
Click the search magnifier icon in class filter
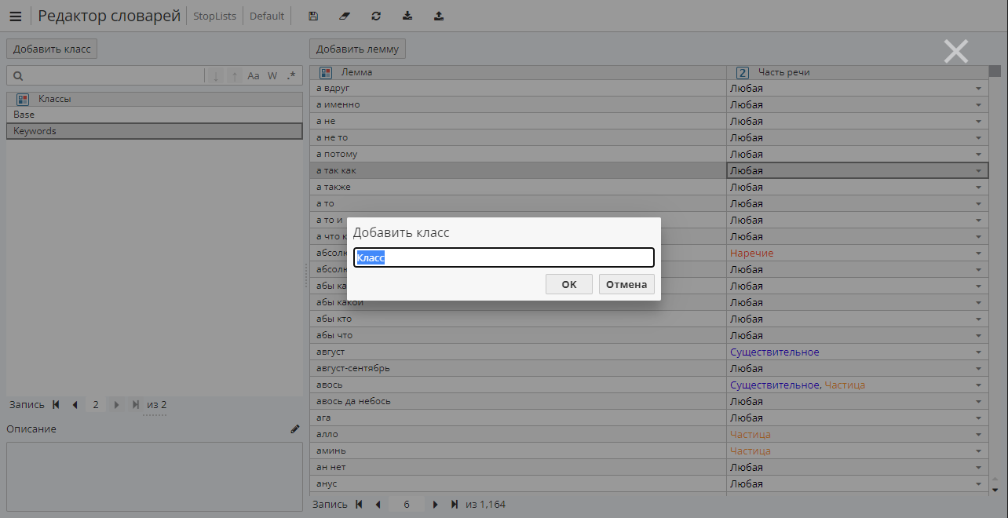[x=18, y=76]
